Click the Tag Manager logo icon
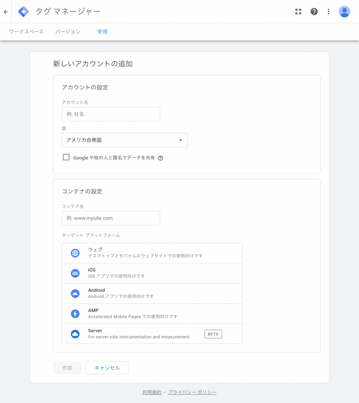The image size is (359, 403). click(x=23, y=11)
